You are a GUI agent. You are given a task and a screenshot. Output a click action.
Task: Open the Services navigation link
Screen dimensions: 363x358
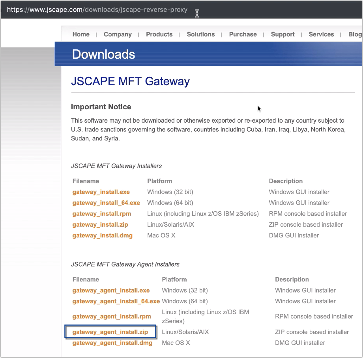321,34
